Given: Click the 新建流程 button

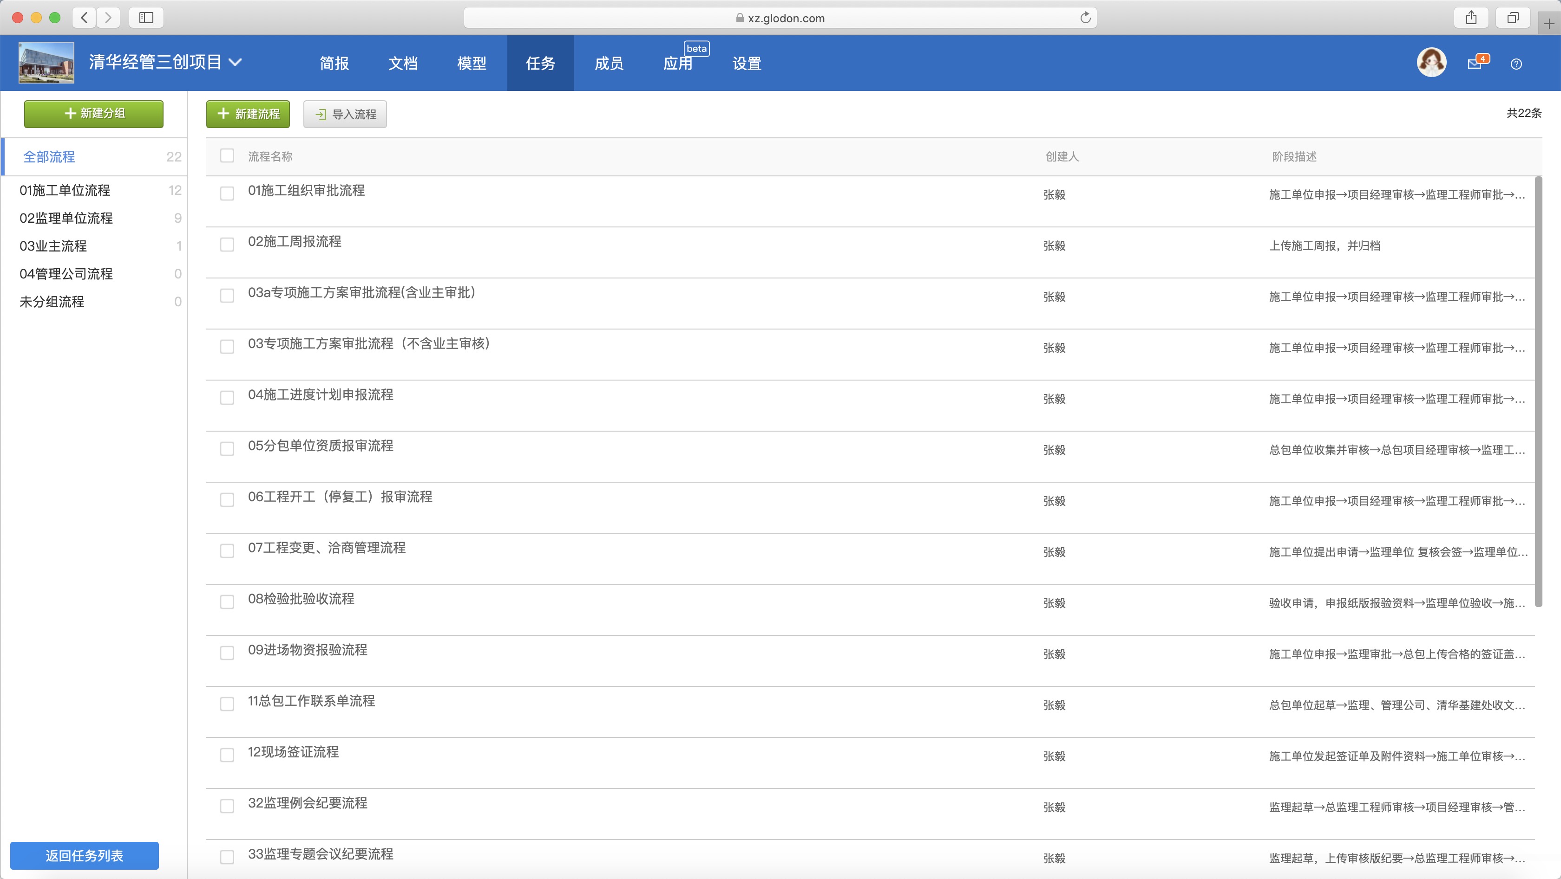Looking at the screenshot, I should point(248,114).
